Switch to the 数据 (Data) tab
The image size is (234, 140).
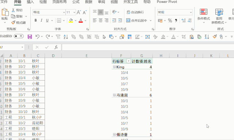coord(88,2)
